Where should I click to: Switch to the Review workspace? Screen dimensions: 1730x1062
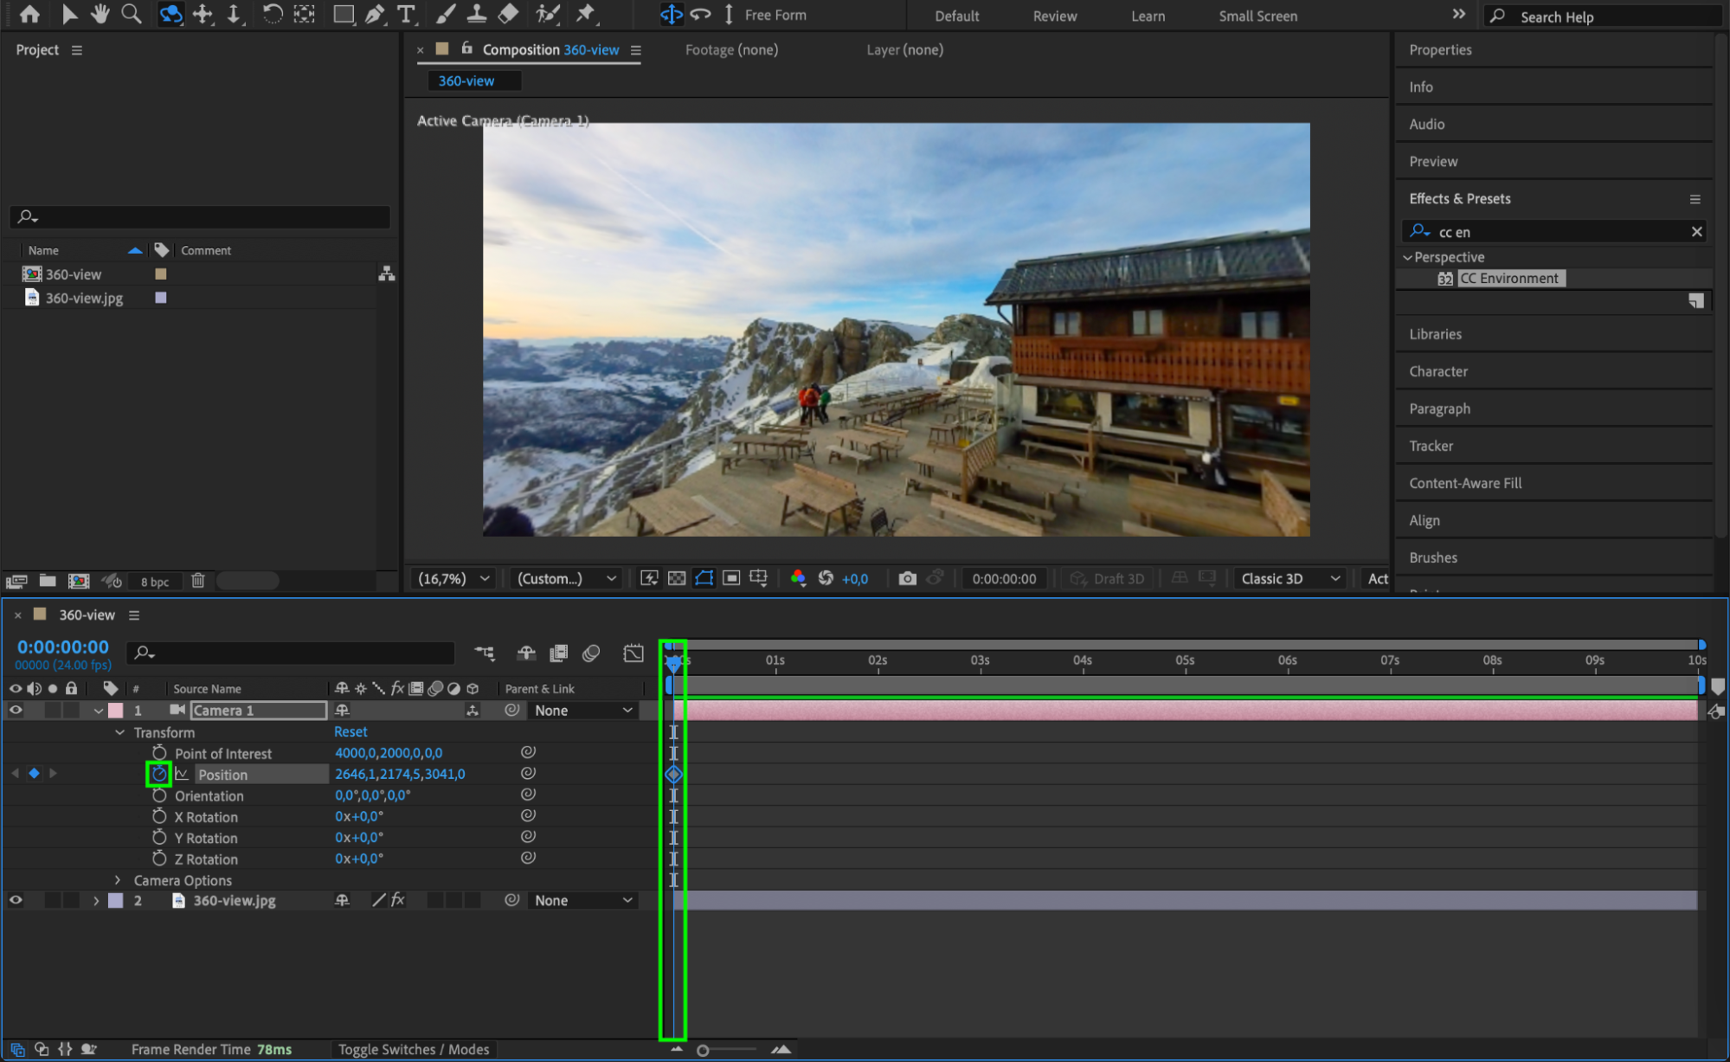pyautogui.click(x=1054, y=16)
